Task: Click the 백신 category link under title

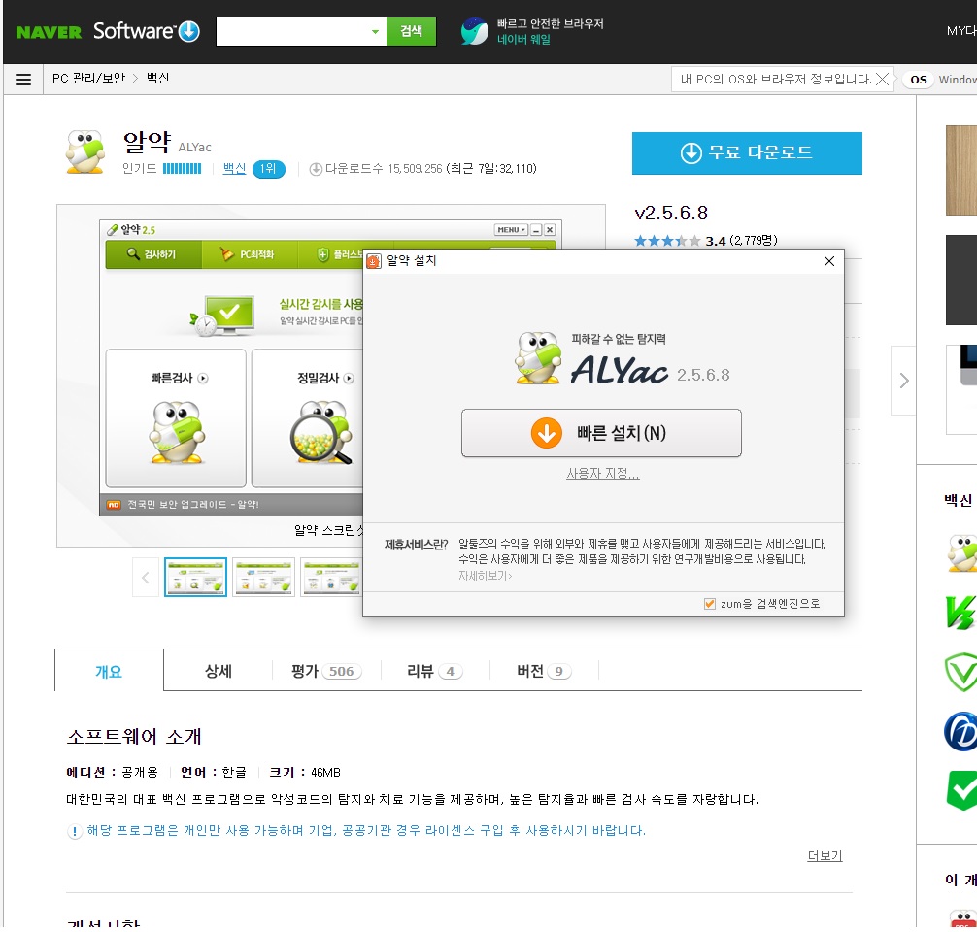Action: (234, 169)
